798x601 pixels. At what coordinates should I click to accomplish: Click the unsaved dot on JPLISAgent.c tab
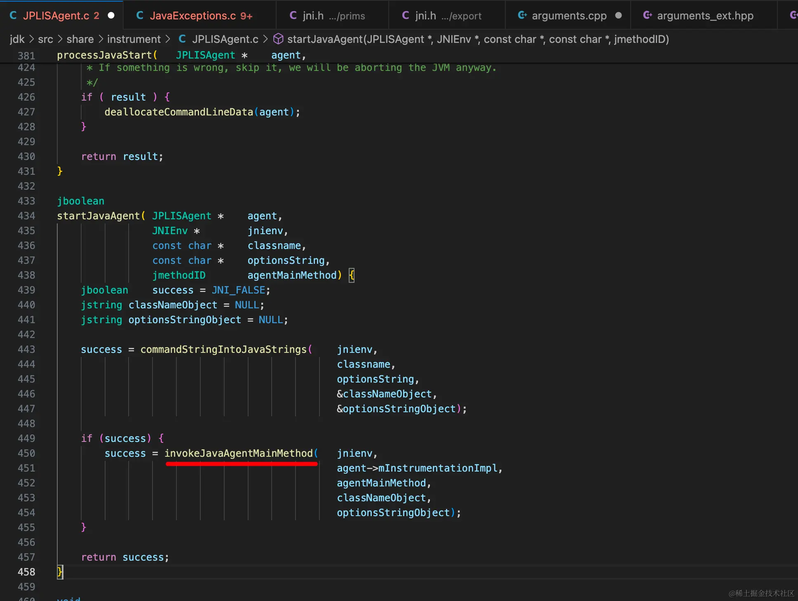click(111, 16)
